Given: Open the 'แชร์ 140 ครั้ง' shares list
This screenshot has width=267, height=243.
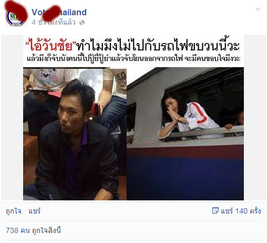Looking at the screenshot, I should pos(241,211).
